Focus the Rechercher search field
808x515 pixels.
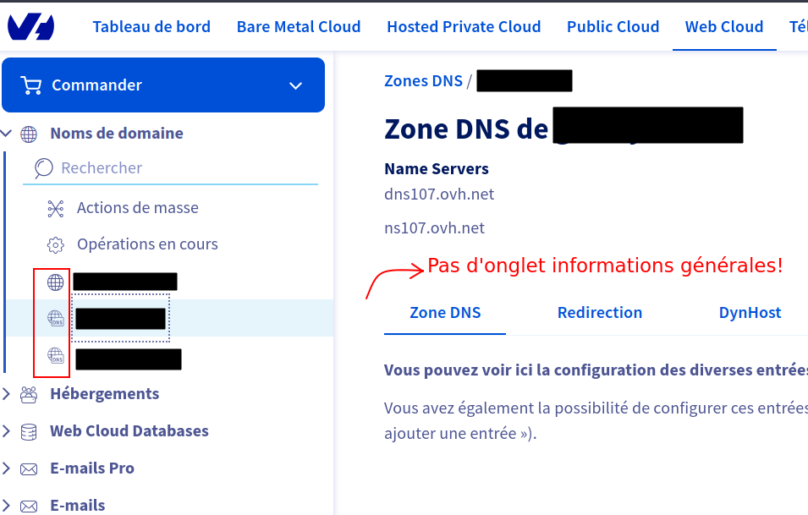pyautogui.click(x=170, y=168)
